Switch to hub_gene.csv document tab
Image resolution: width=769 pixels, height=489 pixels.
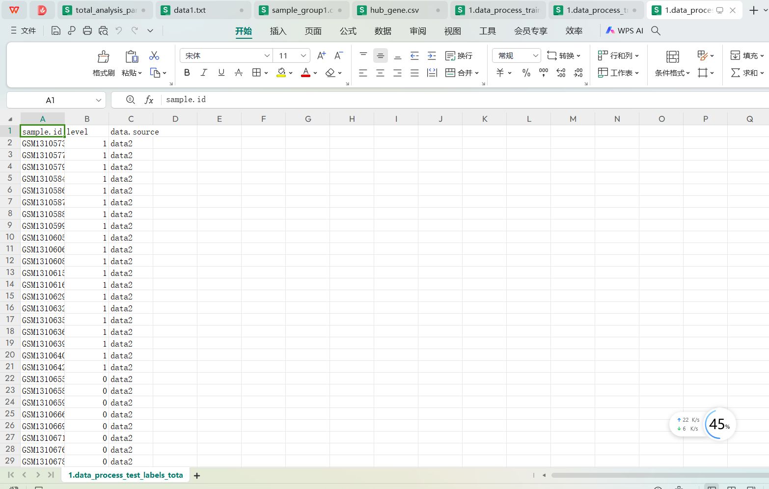click(x=400, y=10)
